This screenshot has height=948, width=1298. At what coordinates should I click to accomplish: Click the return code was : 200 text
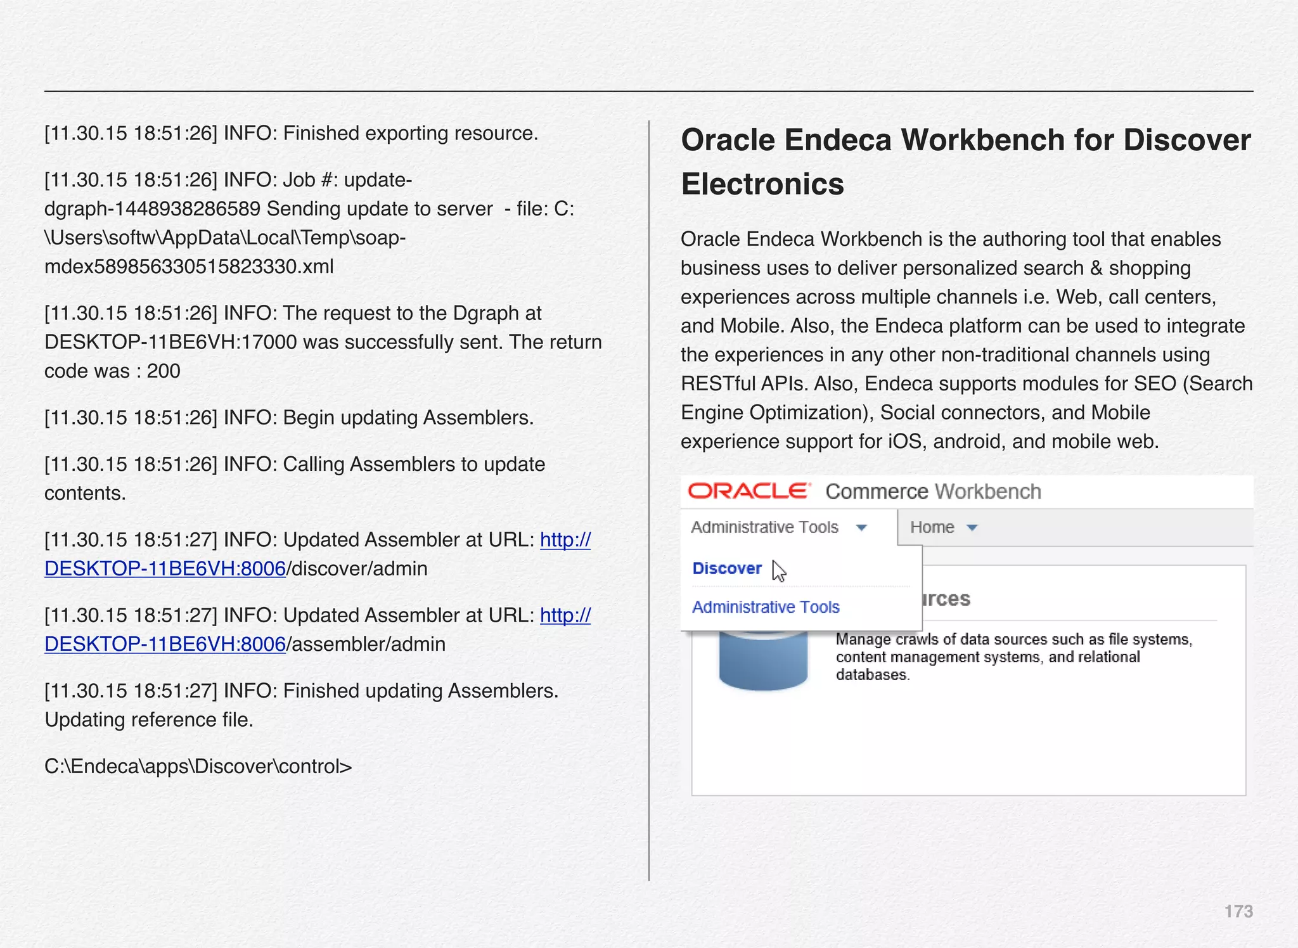click(x=112, y=371)
